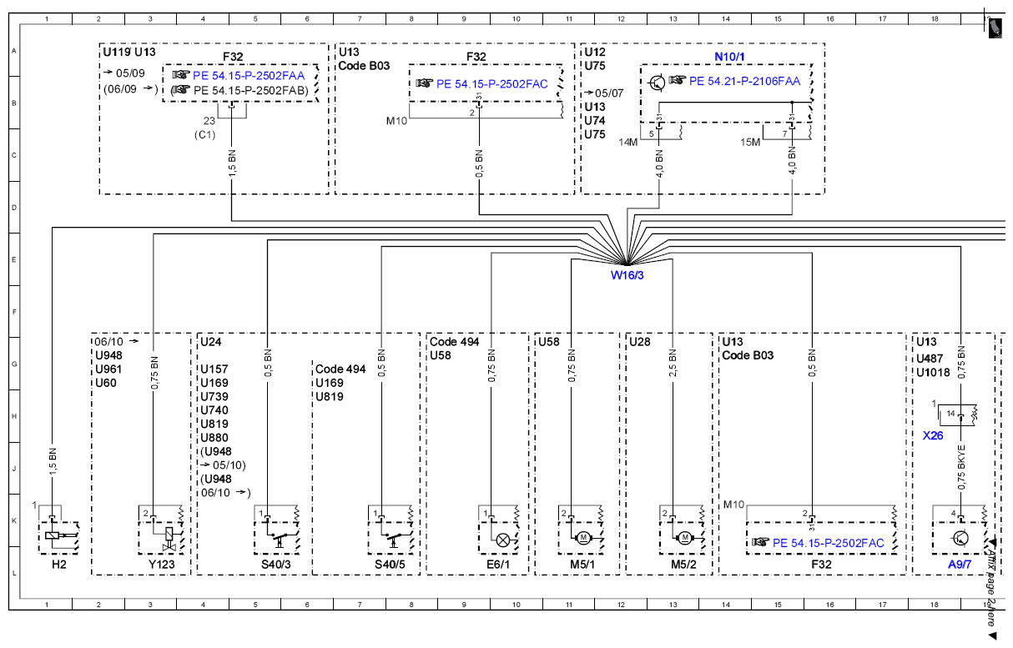Click the hand icon beside PE 54.15-P-2502FAA
The height and width of the screenshot is (648, 1013).
(181, 74)
